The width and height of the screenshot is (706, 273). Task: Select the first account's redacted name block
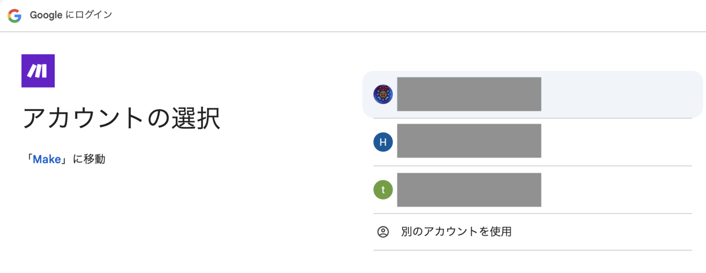point(469,94)
